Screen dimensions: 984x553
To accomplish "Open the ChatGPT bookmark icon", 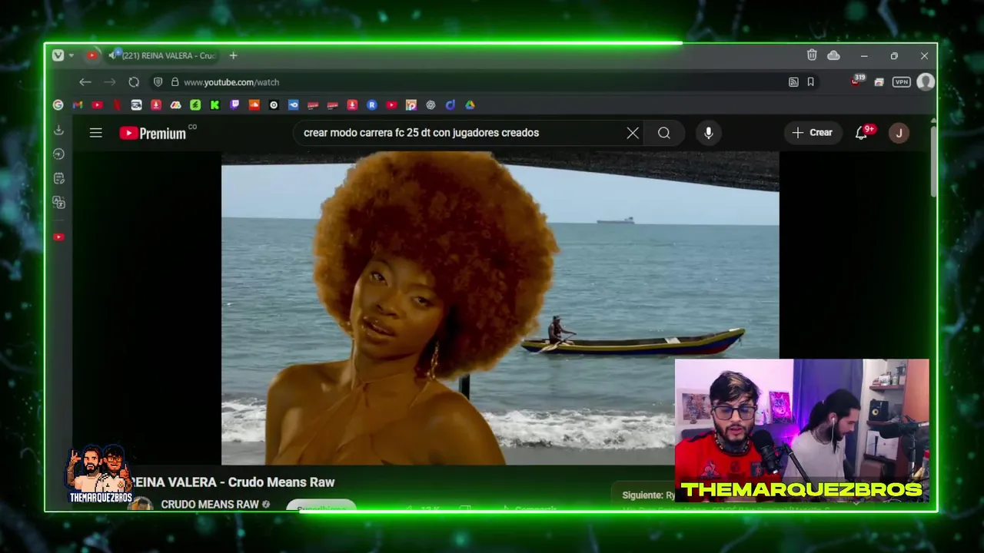I will tap(430, 105).
